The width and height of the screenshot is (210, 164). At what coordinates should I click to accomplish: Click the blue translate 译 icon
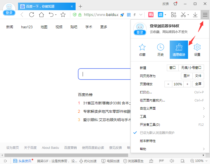[161, 15]
